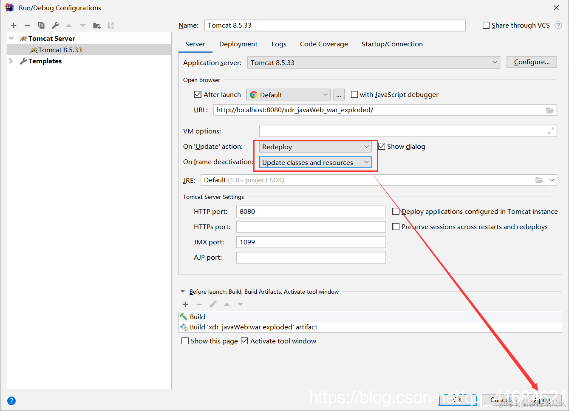Move configuration up in left toolbar
Screen dimensions: 569x411
tap(69, 26)
